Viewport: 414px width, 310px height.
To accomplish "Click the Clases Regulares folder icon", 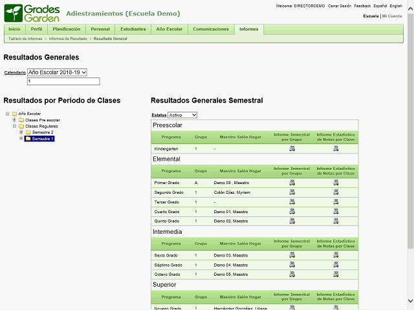I will point(21,127).
